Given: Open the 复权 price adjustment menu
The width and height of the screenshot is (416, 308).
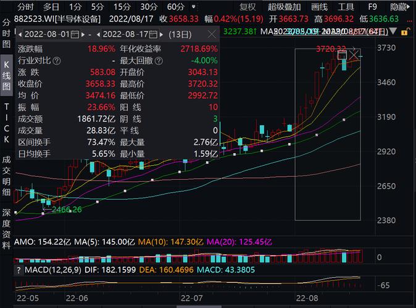Looking at the screenshot, I should click(248, 7).
